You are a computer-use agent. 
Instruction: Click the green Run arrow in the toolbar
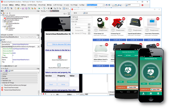pos(39,8)
